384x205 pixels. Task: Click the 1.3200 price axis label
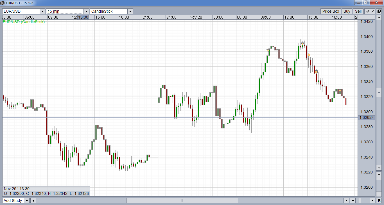[x=366, y=187]
